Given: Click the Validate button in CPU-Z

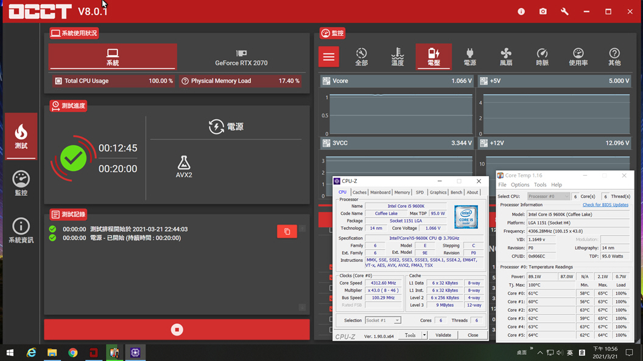Looking at the screenshot, I should (443, 335).
